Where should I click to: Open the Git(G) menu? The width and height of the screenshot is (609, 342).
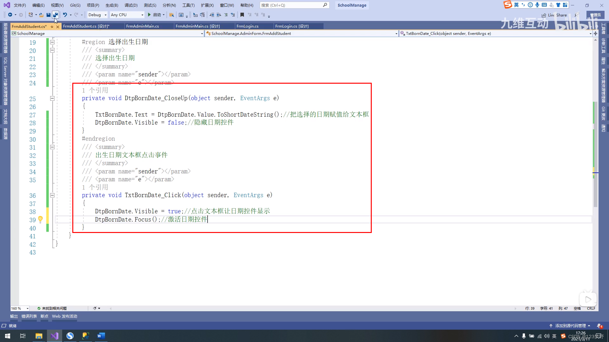pos(75,5)
